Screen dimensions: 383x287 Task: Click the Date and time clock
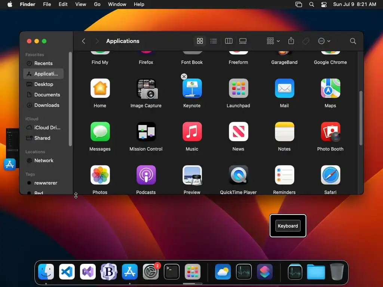point(355,4)
